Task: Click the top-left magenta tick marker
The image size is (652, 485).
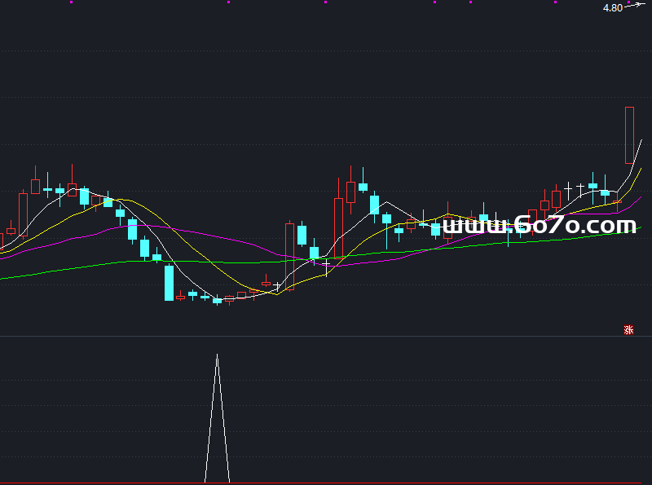Action: coord(71,2)
